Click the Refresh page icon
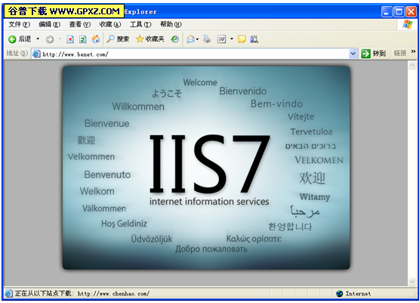Screen dimensions: 419x303 [82, 39]
